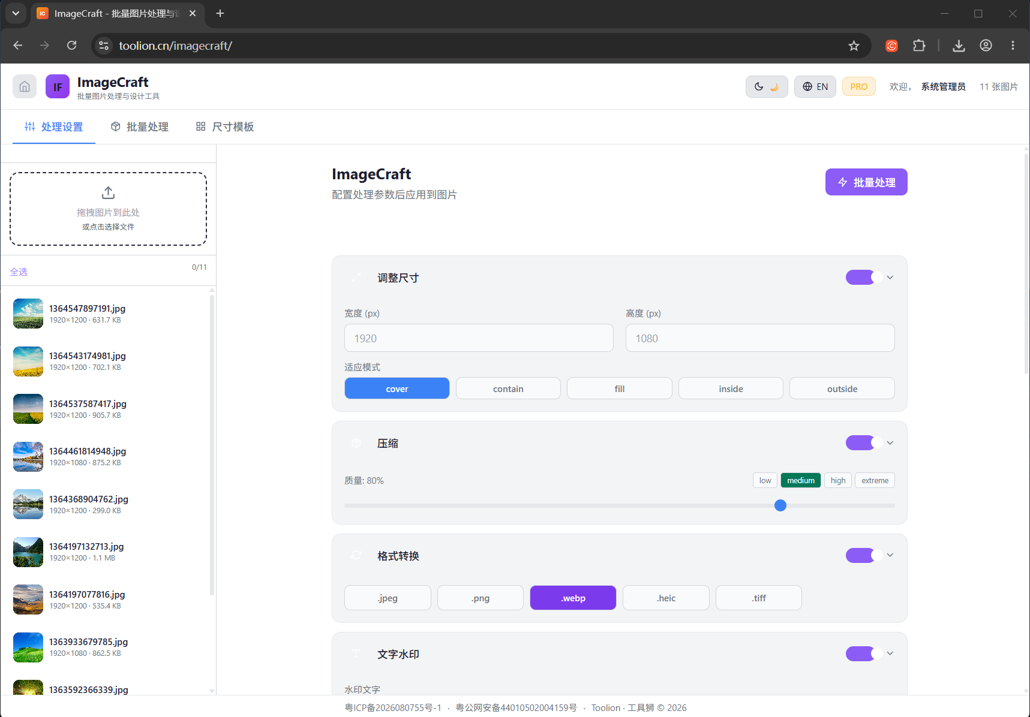Click the compress icon beside 压缩
Screen dimensions: 1030x717
coord(356,443)
